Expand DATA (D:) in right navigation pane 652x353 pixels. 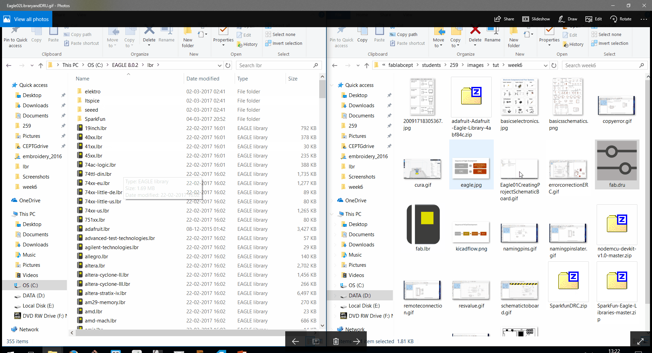pos(336,296)
